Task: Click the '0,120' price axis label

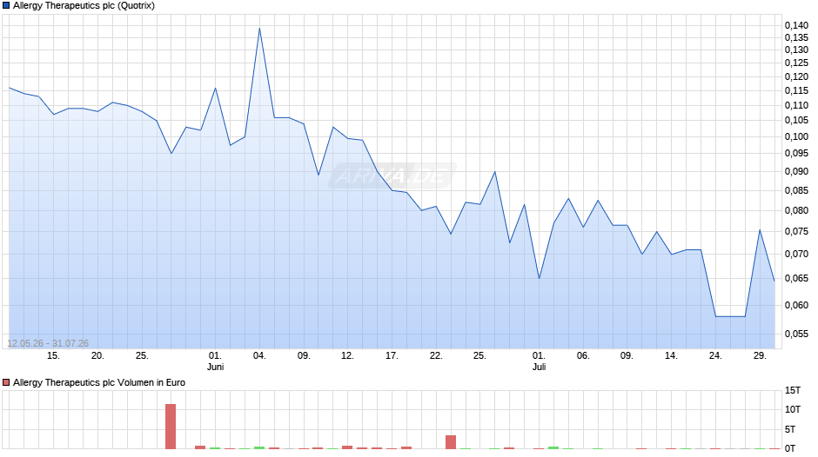Action: [796, 76]
